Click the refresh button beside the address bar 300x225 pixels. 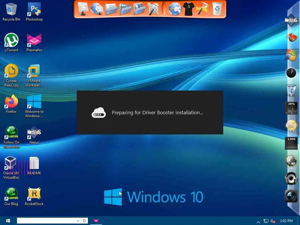point(84,221)
